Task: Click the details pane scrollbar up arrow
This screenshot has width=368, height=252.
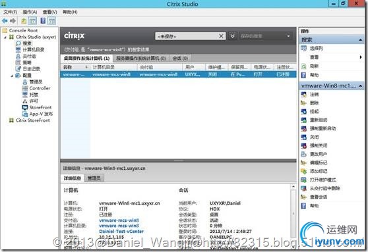Action: click(x=293, y=187)
